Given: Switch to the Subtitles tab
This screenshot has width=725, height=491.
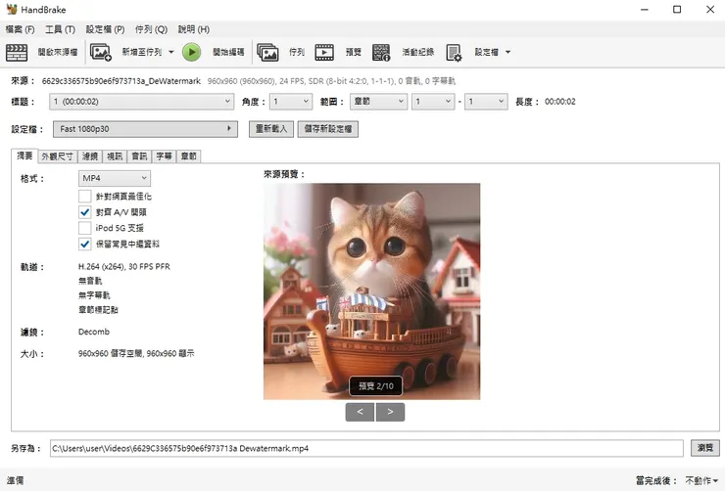Looking at the screenshot, I should (165, 156).
